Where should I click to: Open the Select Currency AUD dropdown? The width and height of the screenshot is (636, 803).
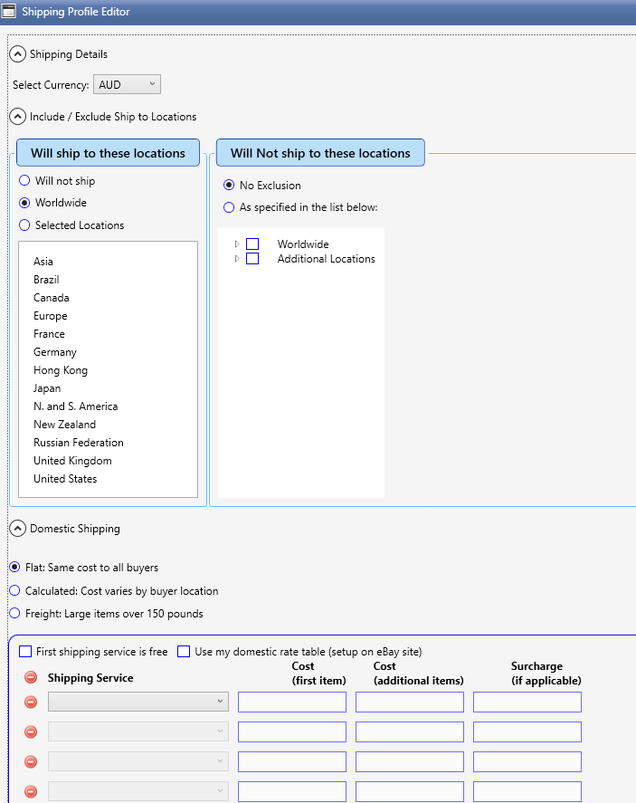coord(127,84)
